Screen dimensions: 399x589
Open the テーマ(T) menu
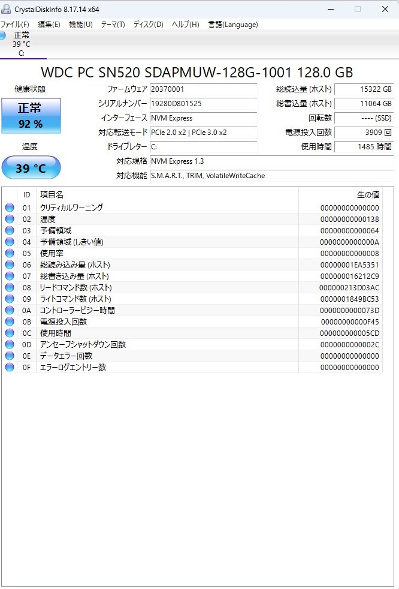click(113, 25)
